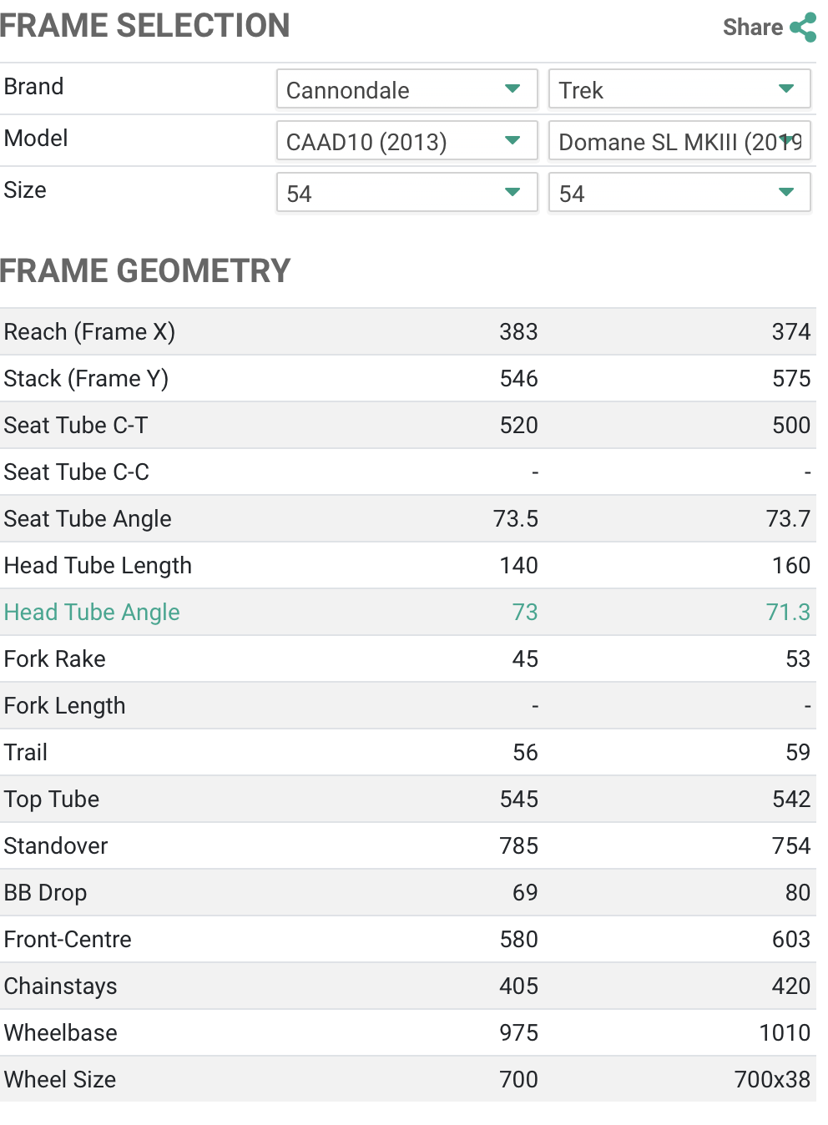The image size is (828, 1125).
Task: Click the Brand row label
Action: (x=34, y=87)
